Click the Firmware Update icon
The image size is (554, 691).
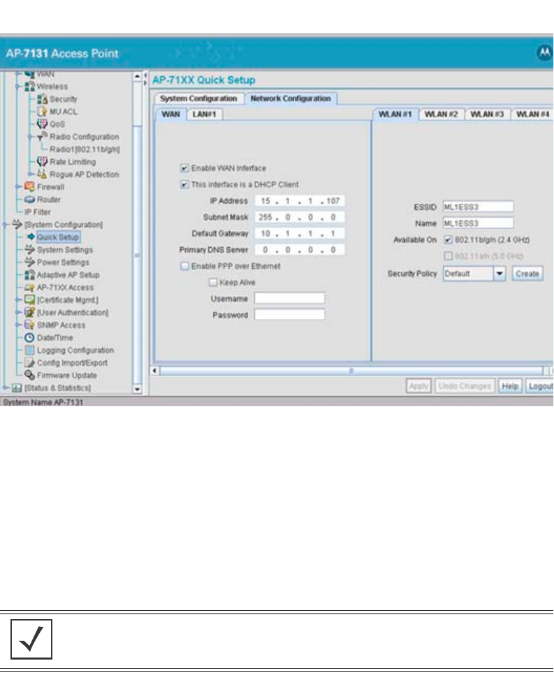pyautogui.click(x=29, y=375)
